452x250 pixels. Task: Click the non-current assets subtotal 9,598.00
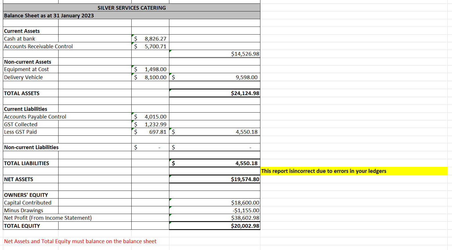pos(246,77)
